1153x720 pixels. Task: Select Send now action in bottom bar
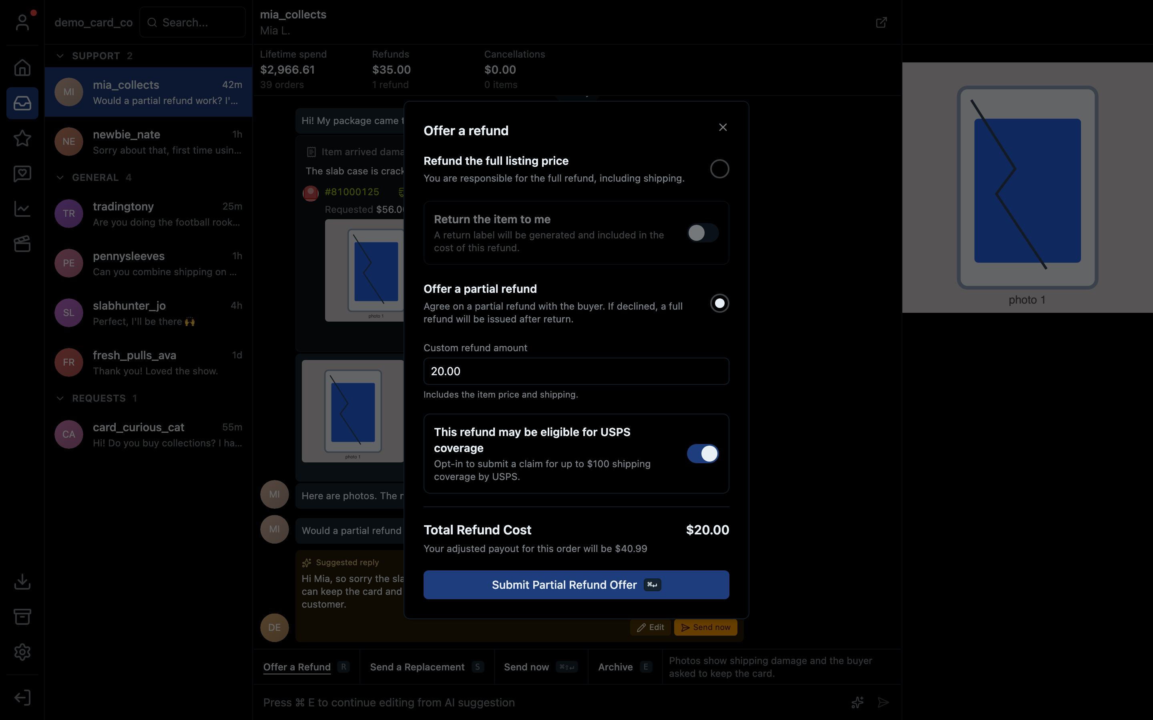541,667
